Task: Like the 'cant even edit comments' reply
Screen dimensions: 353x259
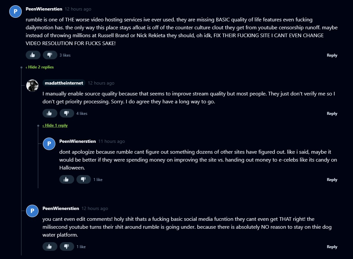Action: 49,246
